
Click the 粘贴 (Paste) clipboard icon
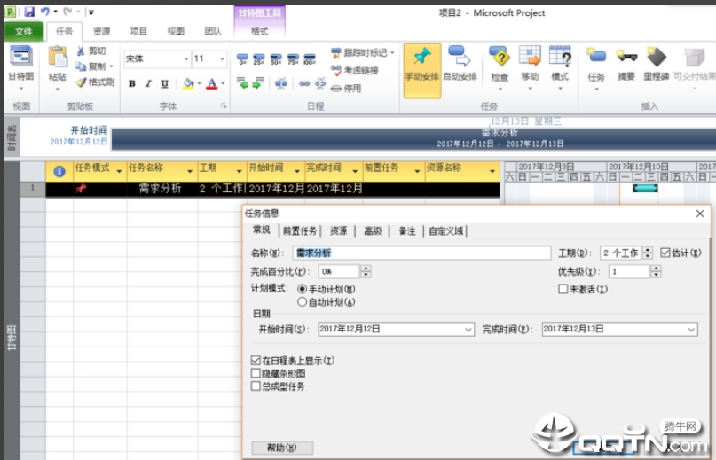click(58, 58)
